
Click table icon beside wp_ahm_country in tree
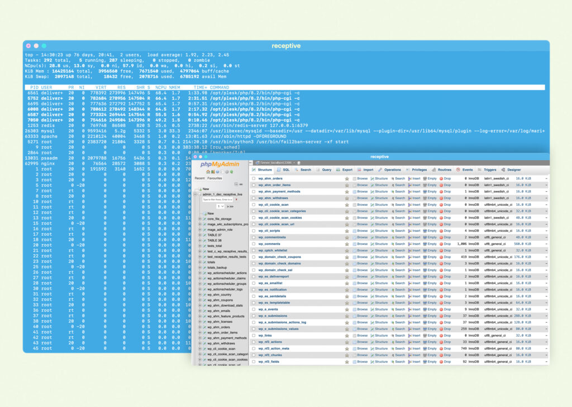[x=204, y=295]
